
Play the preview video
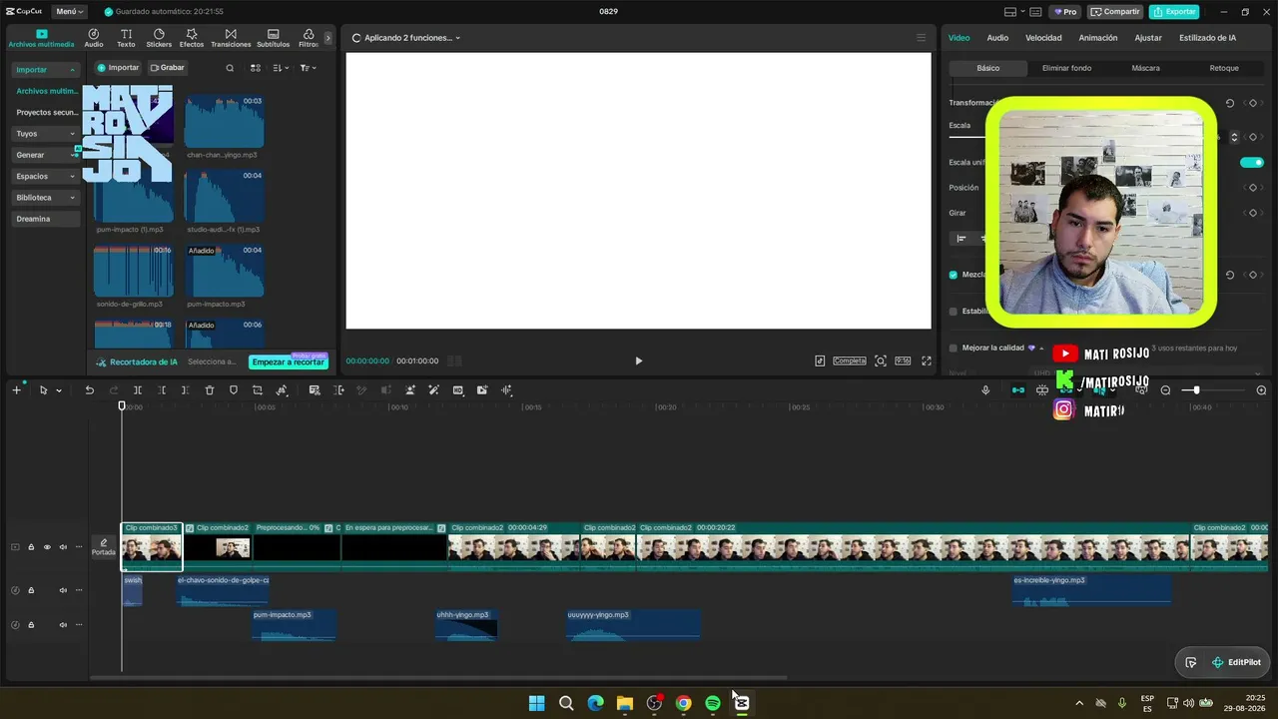coord(639,361)
